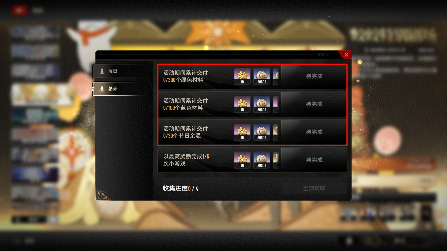The height and width of the screenshot is (251, 447).
Task: Click third partially hidden reward in green materials row
Action: pos(276,76)
